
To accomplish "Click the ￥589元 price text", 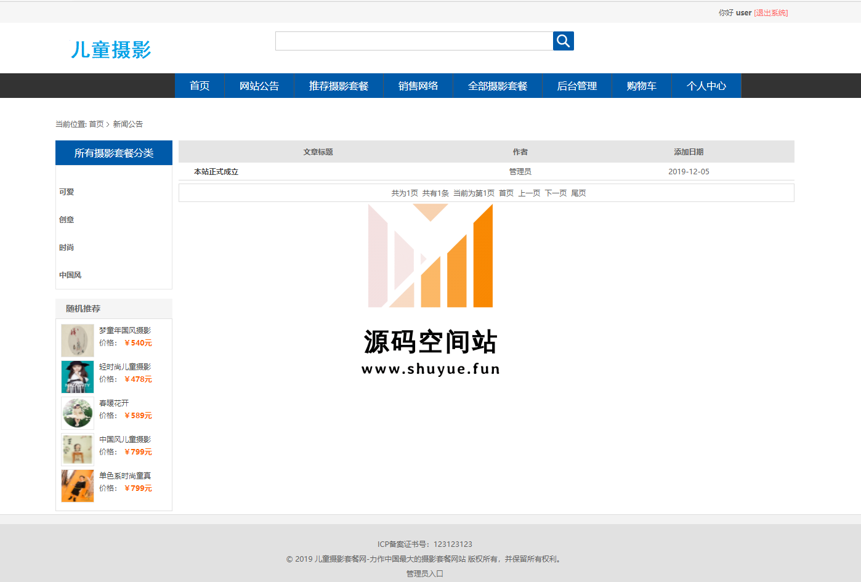I will pos(138,416).
